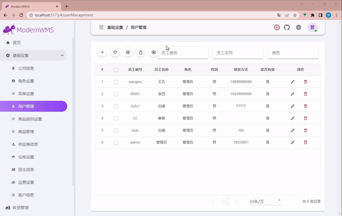Open the 角色 filter dropdown
The width and height of the screenshot is (342, 216).
click(293, 52)
